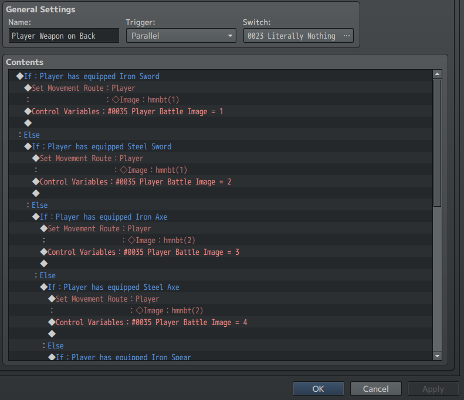This screenshot has height=400, width=464.
Task: Click empty command diamond under Steel Sword block
Action: pyautogui.click(x=36, y=193)
